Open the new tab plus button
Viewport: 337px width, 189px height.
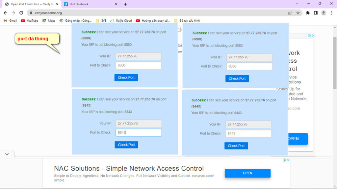(x=125, y=4)
